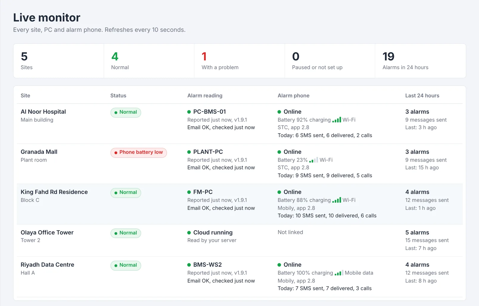Open the Al Noor Hospital site
The height and width of the screenshot is (306, 479).
(x=43, y=112)
